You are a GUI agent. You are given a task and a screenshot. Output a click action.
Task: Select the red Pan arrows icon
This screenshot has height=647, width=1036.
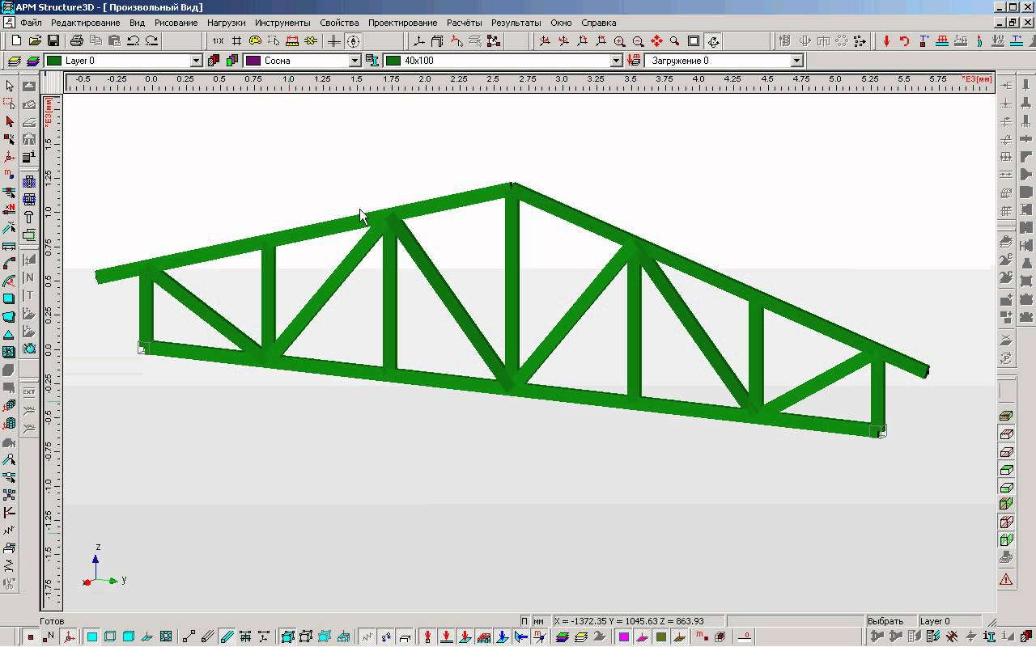(656, 40)
